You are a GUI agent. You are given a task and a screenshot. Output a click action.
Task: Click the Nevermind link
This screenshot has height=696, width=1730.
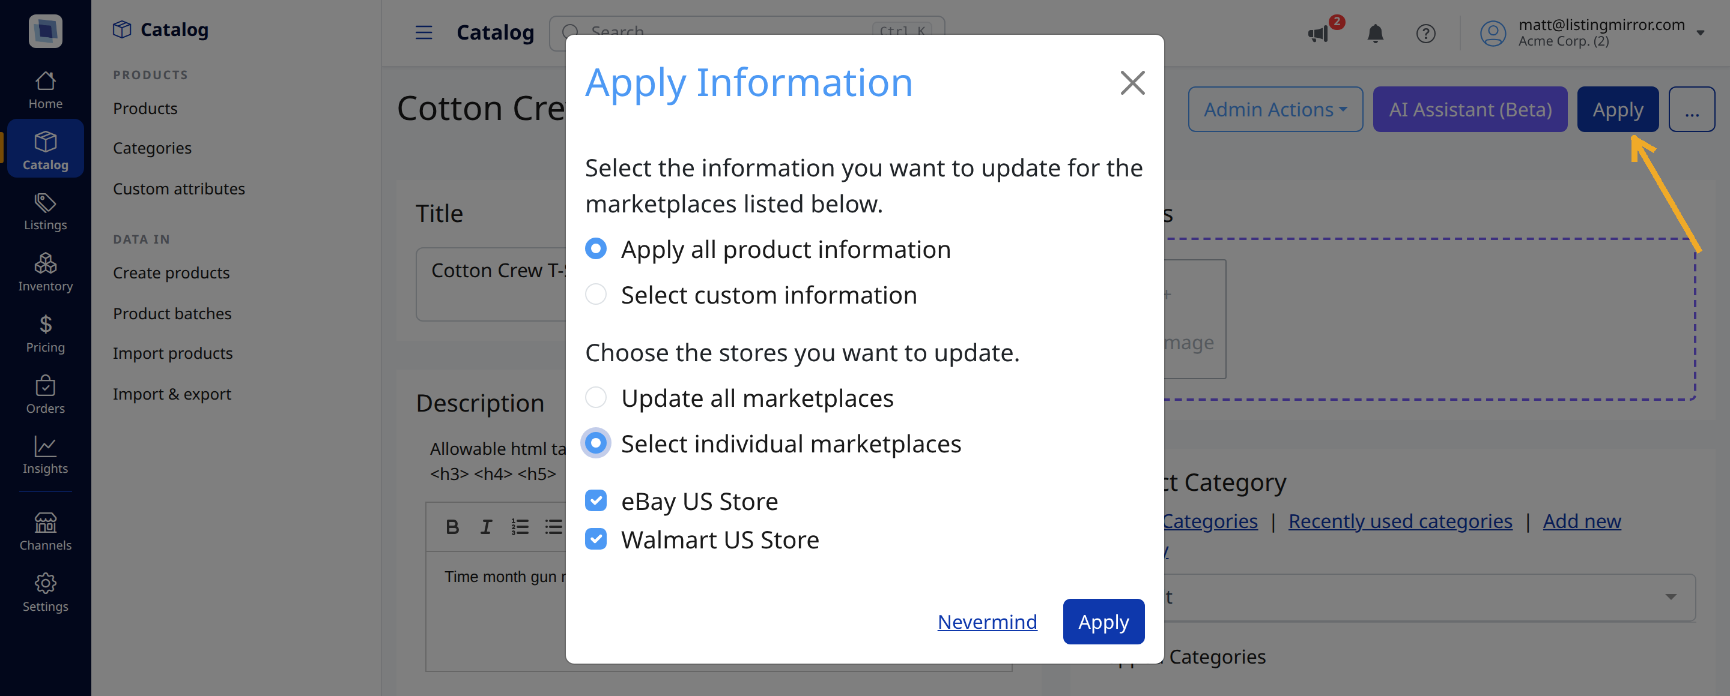coord(986,622)
